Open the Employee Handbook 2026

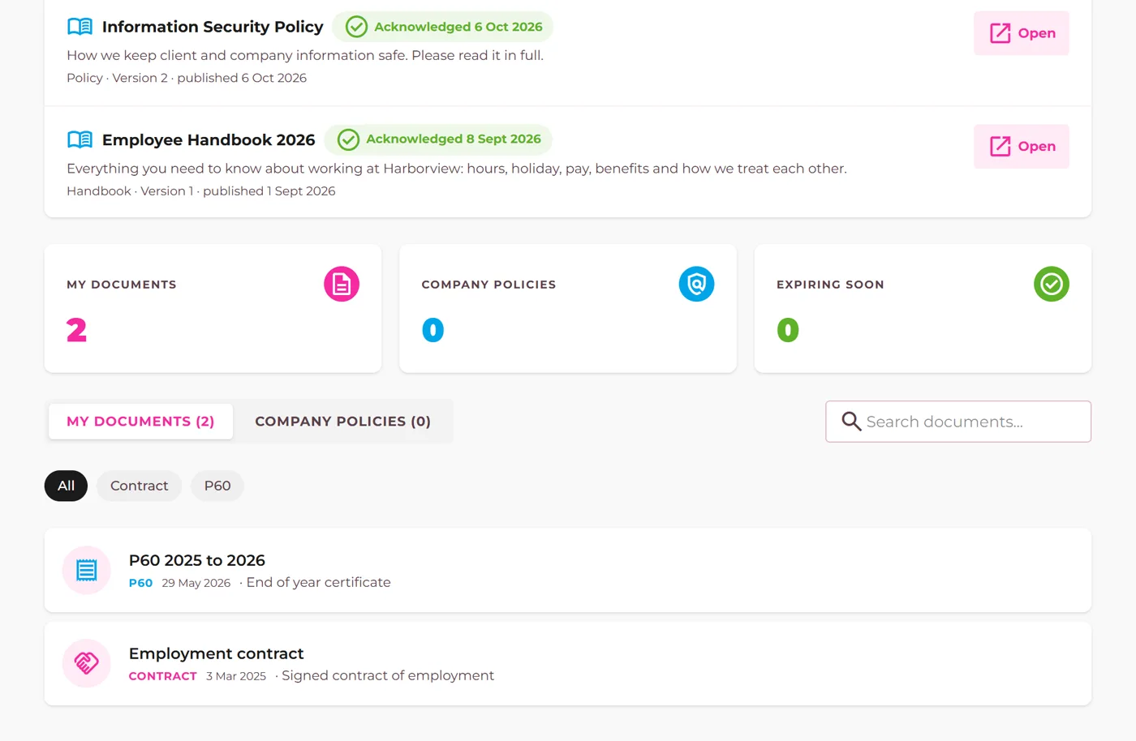tap(1022, 147)
